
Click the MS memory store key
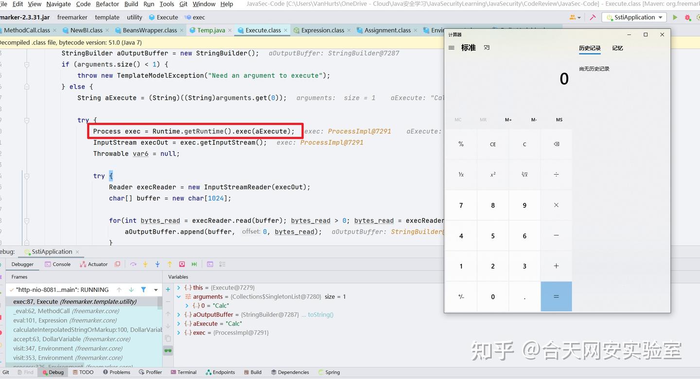559,119
